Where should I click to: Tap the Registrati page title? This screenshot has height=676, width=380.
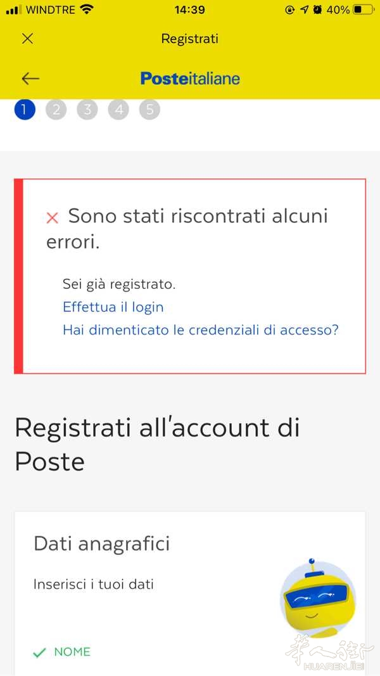tap(190, 39)
